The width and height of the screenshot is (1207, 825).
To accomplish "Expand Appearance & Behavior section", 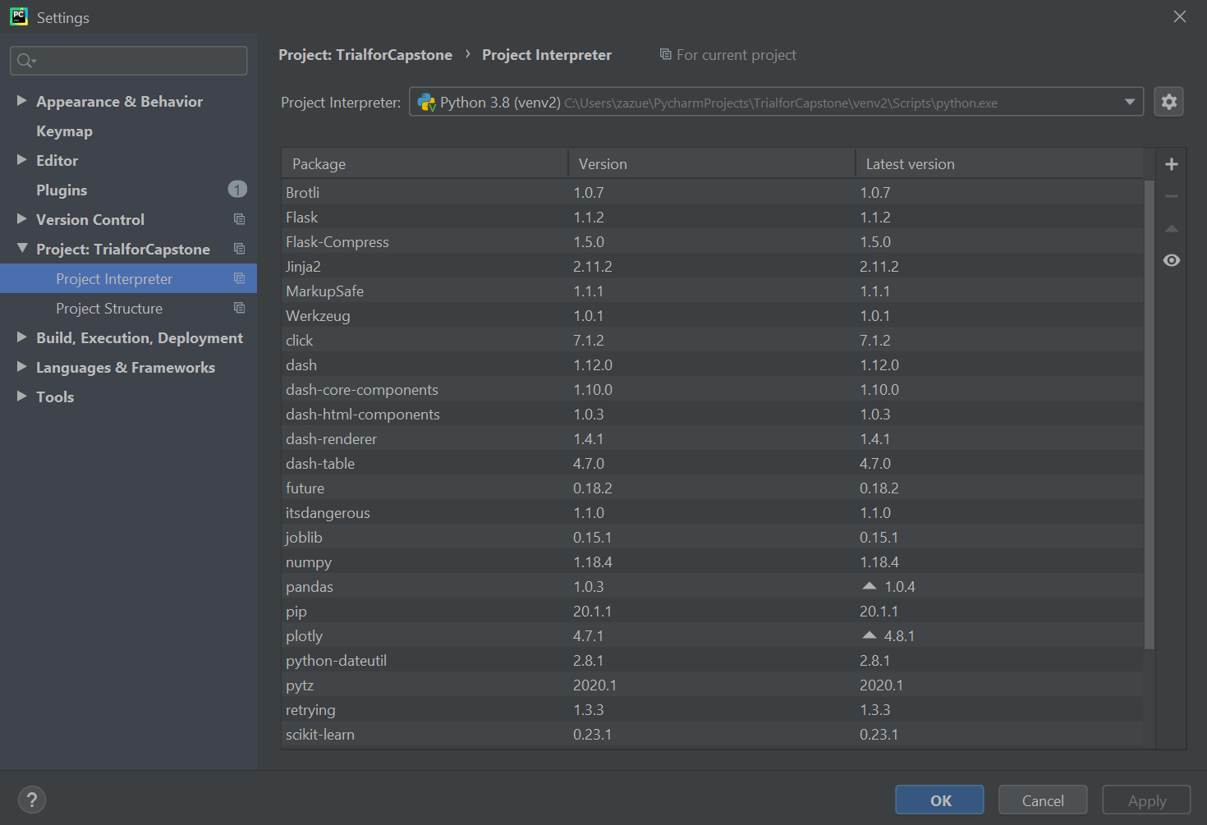I will coord(22,101).
